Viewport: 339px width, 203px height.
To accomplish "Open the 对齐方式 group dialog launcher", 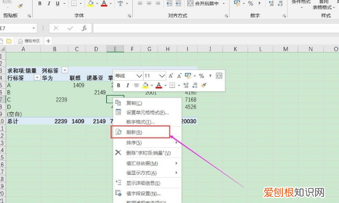I will tap(227, 16).
